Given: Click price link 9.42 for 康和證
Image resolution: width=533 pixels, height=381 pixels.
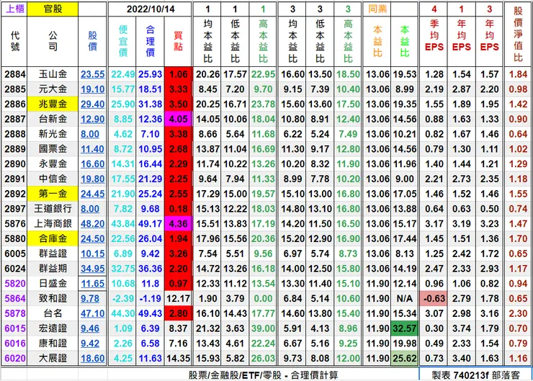Looking at the screenshot, I should click(x=90, y=344).
